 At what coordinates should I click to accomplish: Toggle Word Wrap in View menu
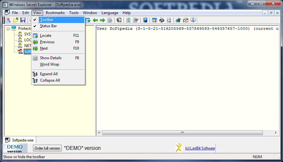[58, 64]
